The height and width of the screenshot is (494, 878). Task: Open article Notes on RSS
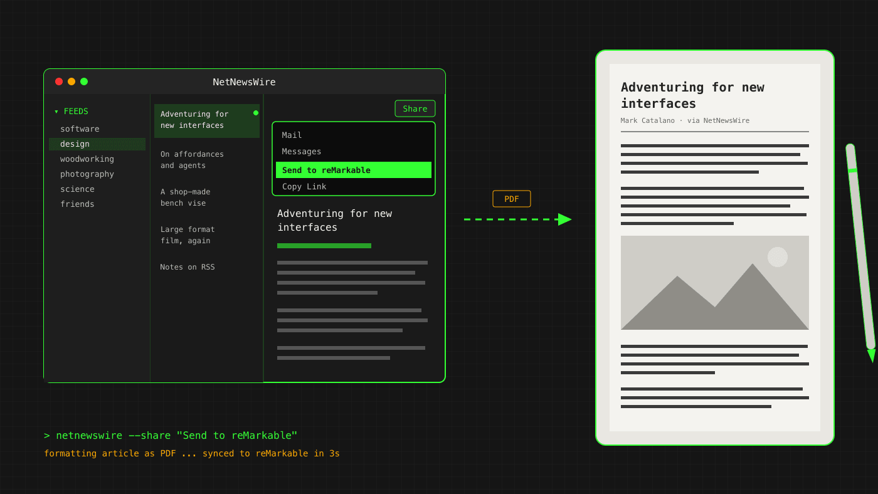click(188, 267)
